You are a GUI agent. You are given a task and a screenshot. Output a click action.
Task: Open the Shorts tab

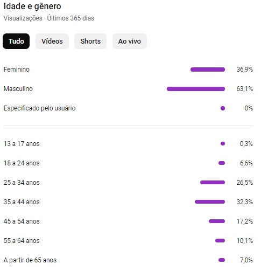(x=90, y=41)
